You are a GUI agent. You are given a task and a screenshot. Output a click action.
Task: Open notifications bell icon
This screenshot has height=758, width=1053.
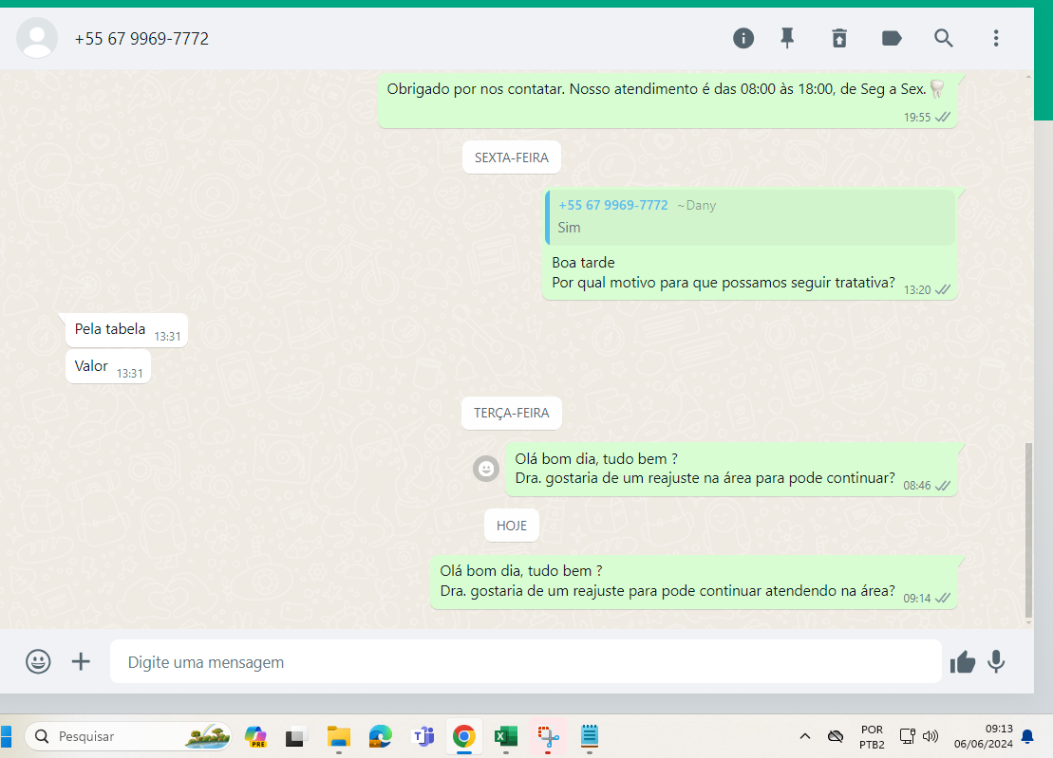coord(1027,736)
